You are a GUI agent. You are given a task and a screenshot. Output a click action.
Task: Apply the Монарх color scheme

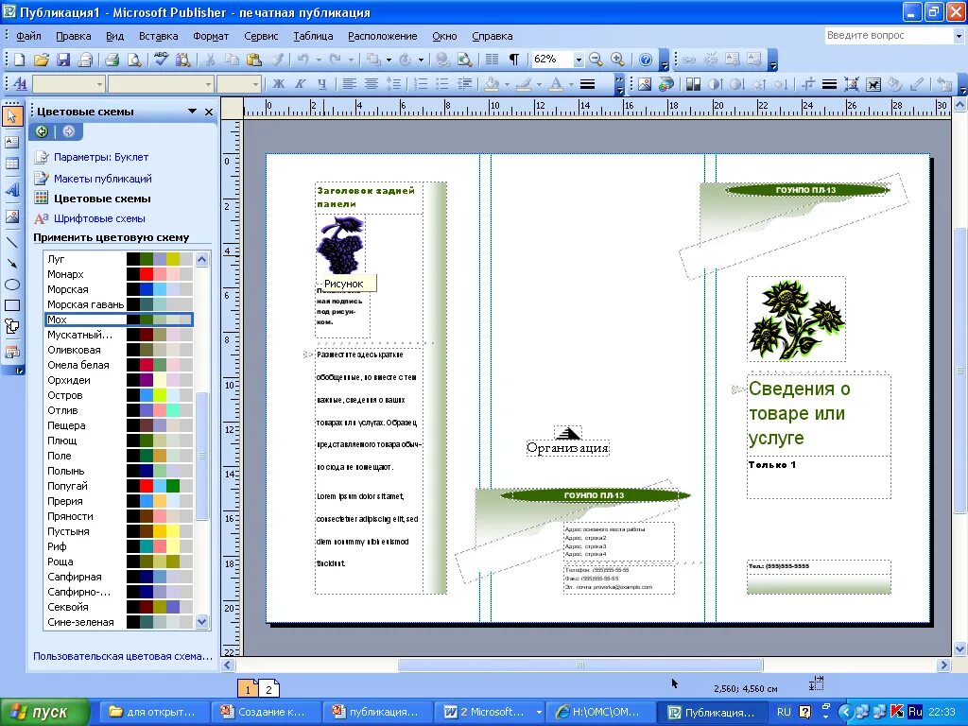point(119,274)
